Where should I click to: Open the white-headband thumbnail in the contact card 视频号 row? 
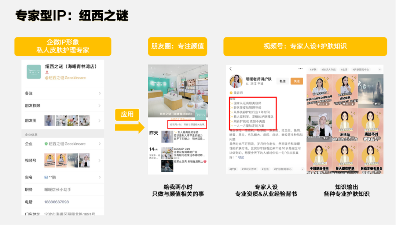[84, 160]
